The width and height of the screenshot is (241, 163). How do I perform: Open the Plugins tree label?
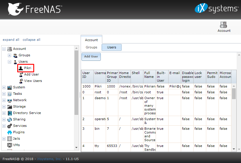(19, 132)
